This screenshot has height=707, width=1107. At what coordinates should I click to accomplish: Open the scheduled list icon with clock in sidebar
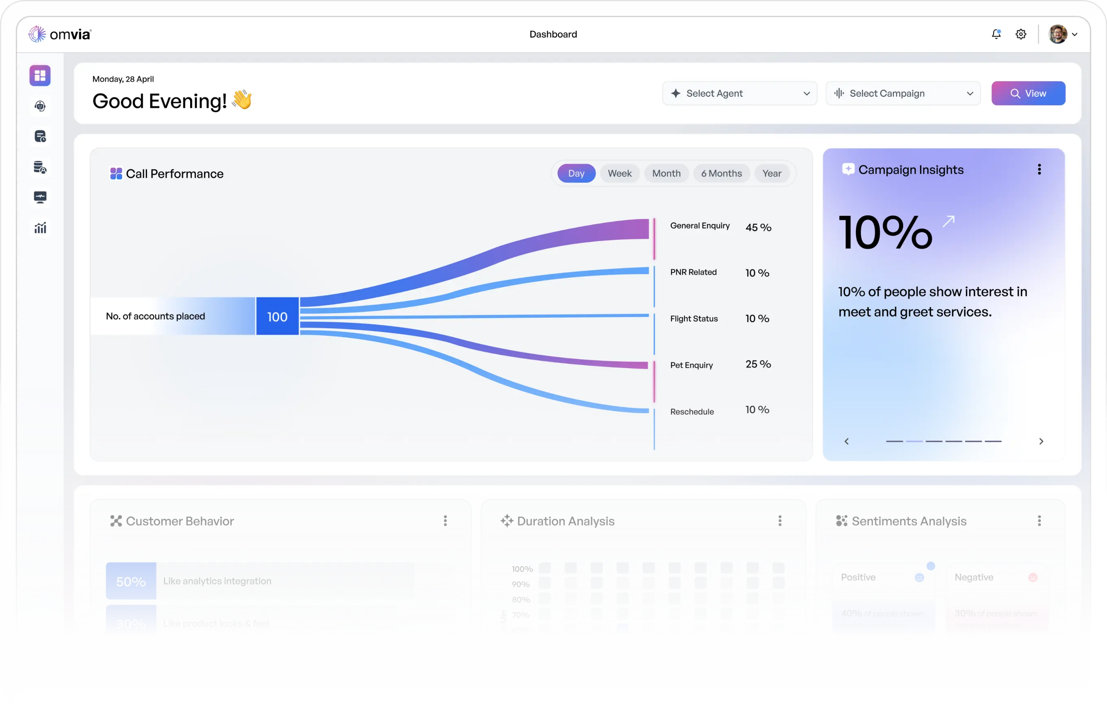coord(40,137)
